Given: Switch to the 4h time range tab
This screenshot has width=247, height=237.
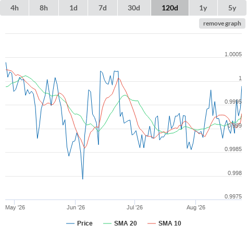Looking at the screenshot, I should 15,8.
